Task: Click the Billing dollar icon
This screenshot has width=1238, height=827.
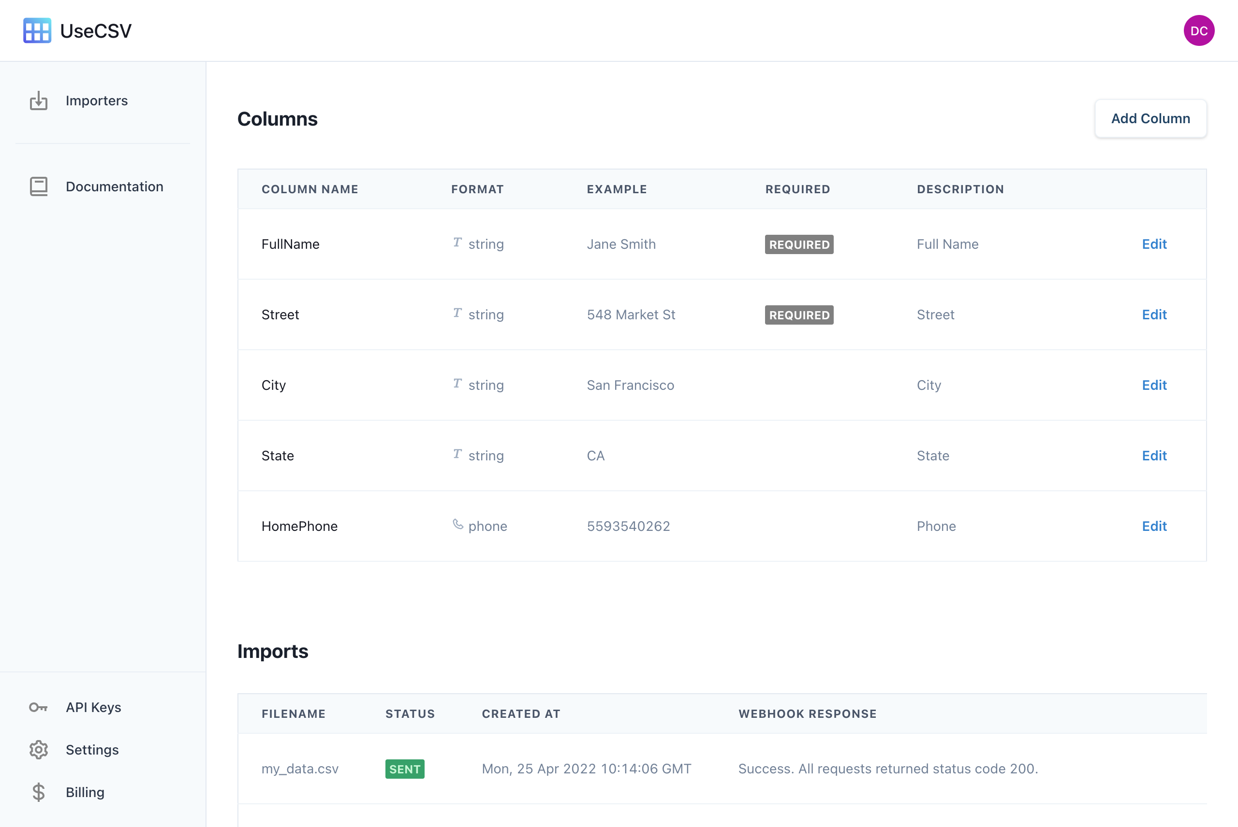Action: (39, 792)
